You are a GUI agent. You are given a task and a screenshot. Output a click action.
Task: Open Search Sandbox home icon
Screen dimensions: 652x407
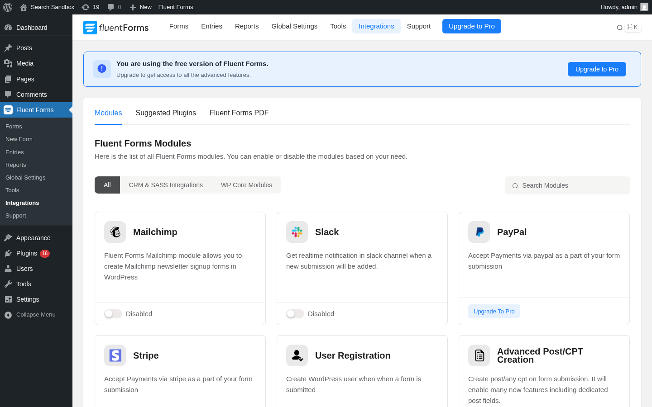24,7
